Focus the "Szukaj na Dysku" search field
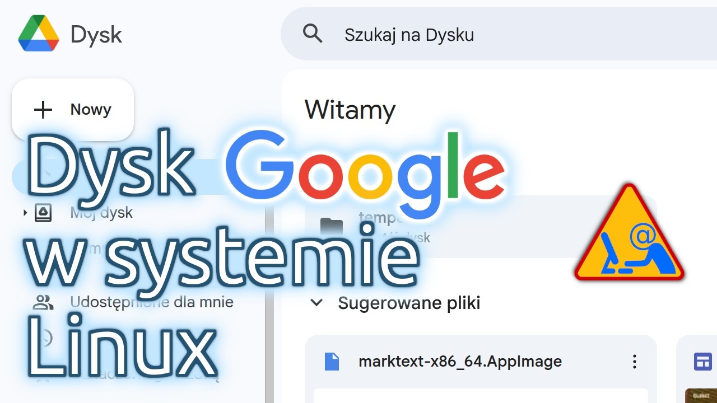717x403 pixels. (499, 34)
